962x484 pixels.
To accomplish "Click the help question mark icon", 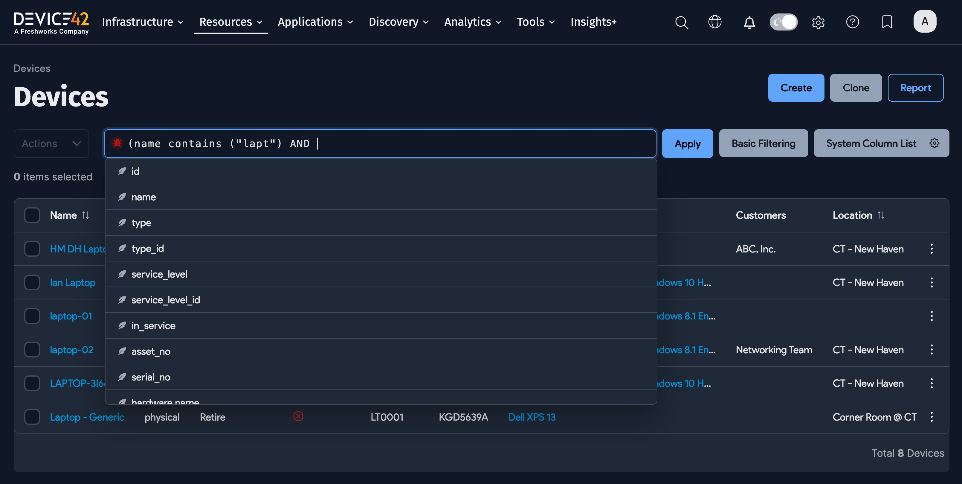I will coord(853,22).
